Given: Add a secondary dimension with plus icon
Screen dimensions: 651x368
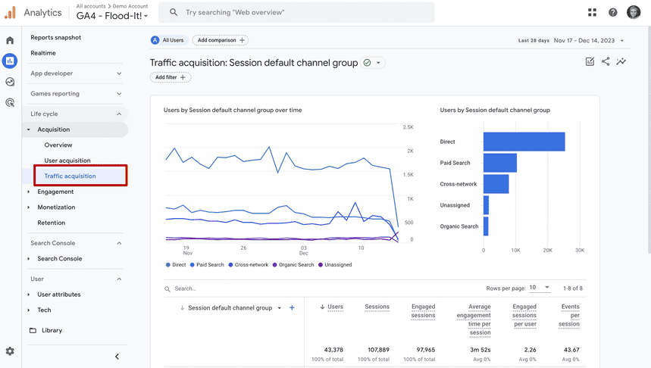Looking at the screenshot, I should (x=292, y=308).
